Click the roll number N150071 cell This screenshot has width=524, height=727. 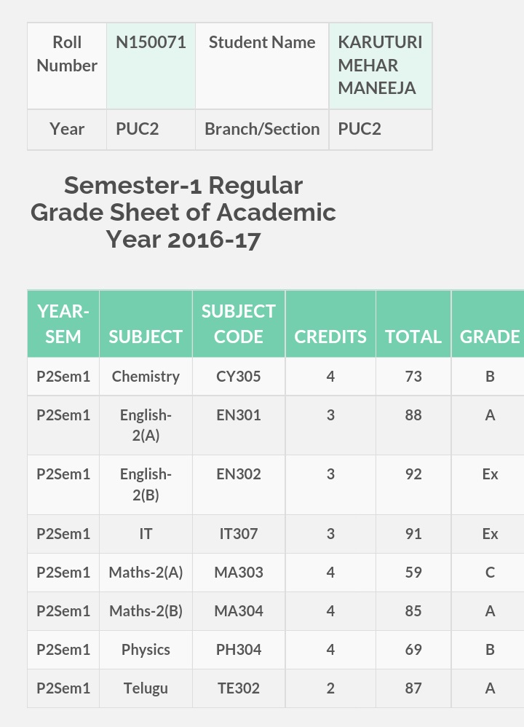point(151,66)
